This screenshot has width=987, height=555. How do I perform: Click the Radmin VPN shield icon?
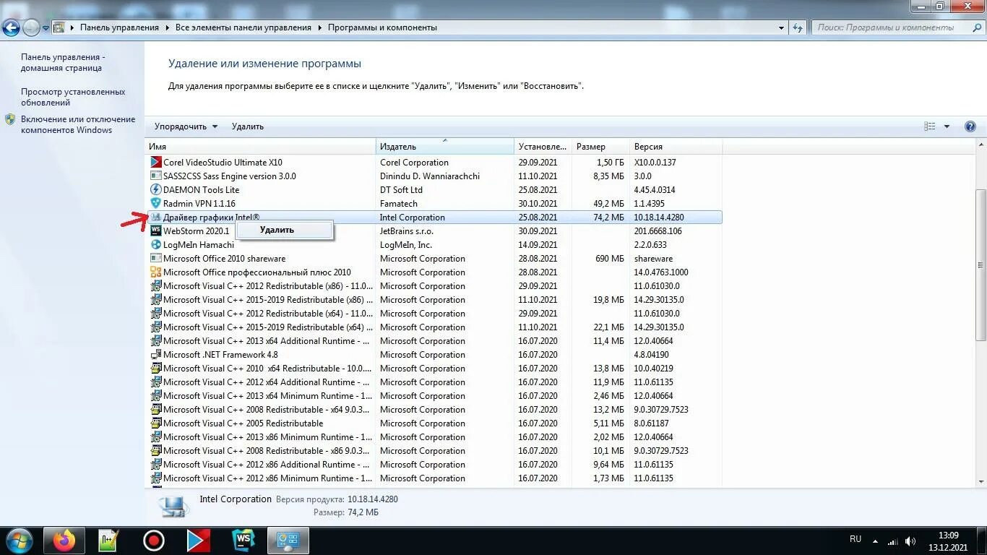click(x=155, y=204)
